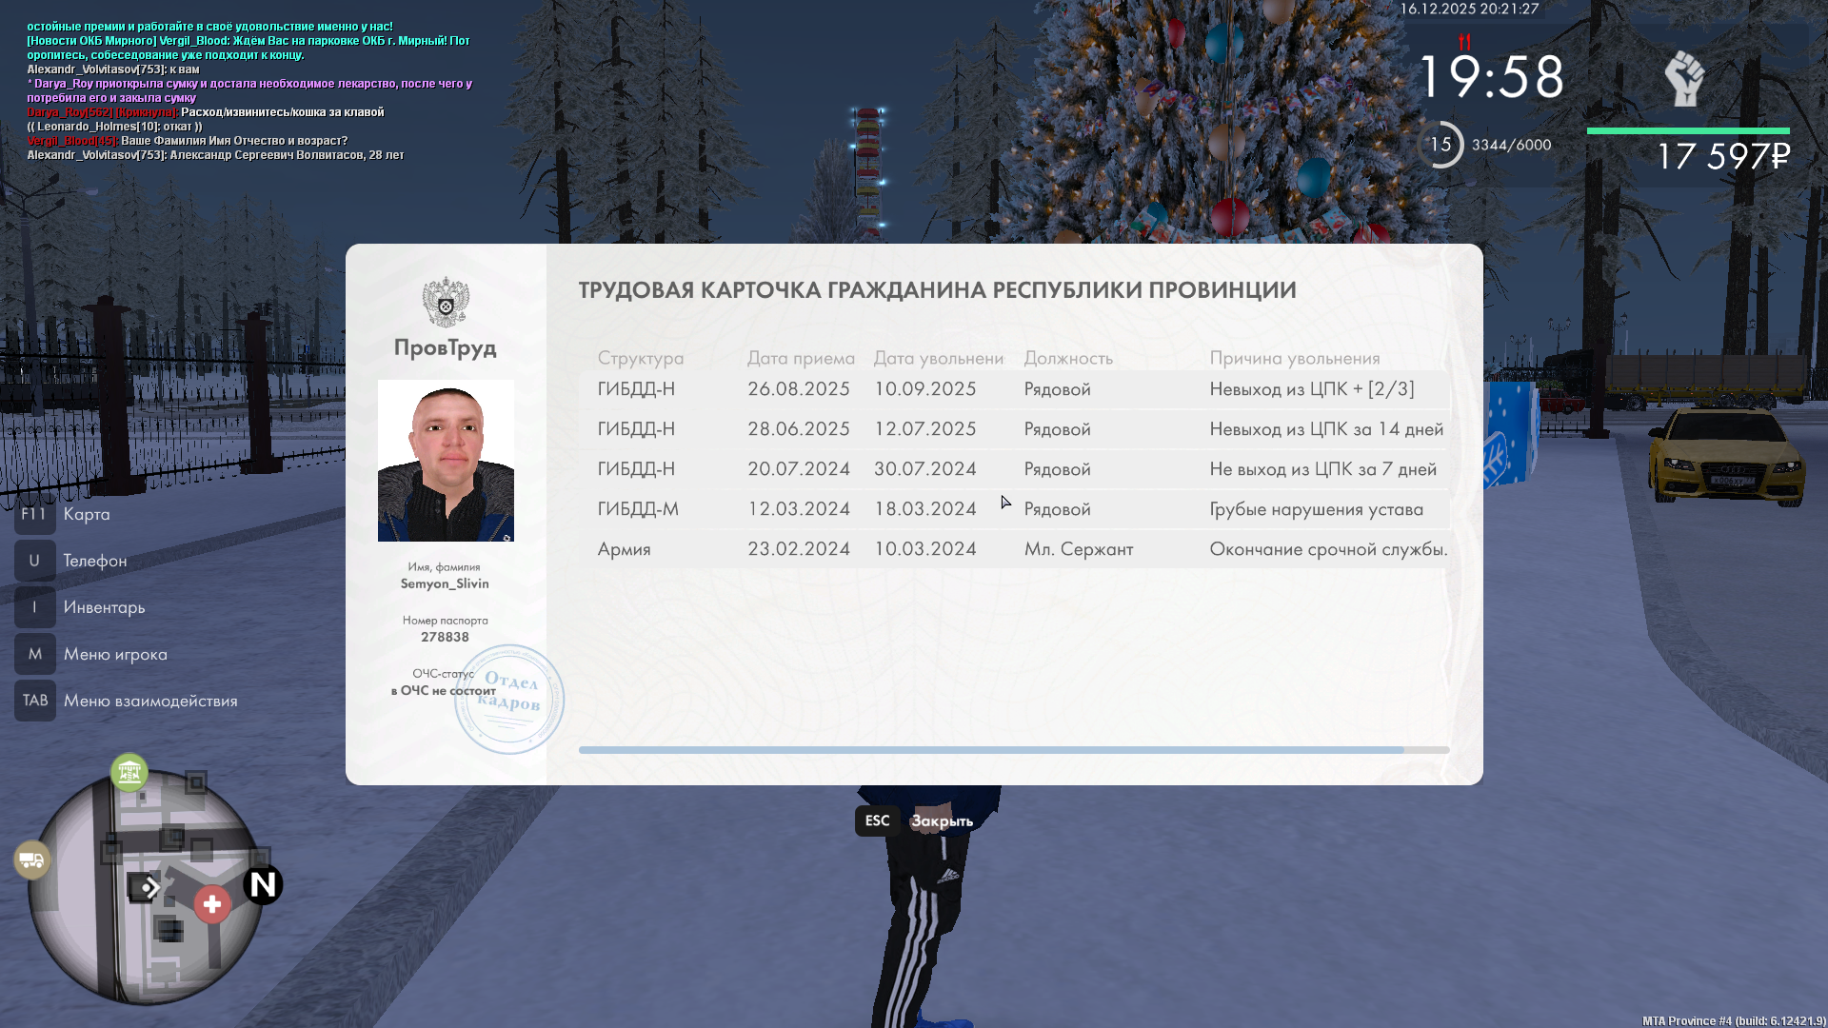Click the truck icon beside minimap

point(31,860)
